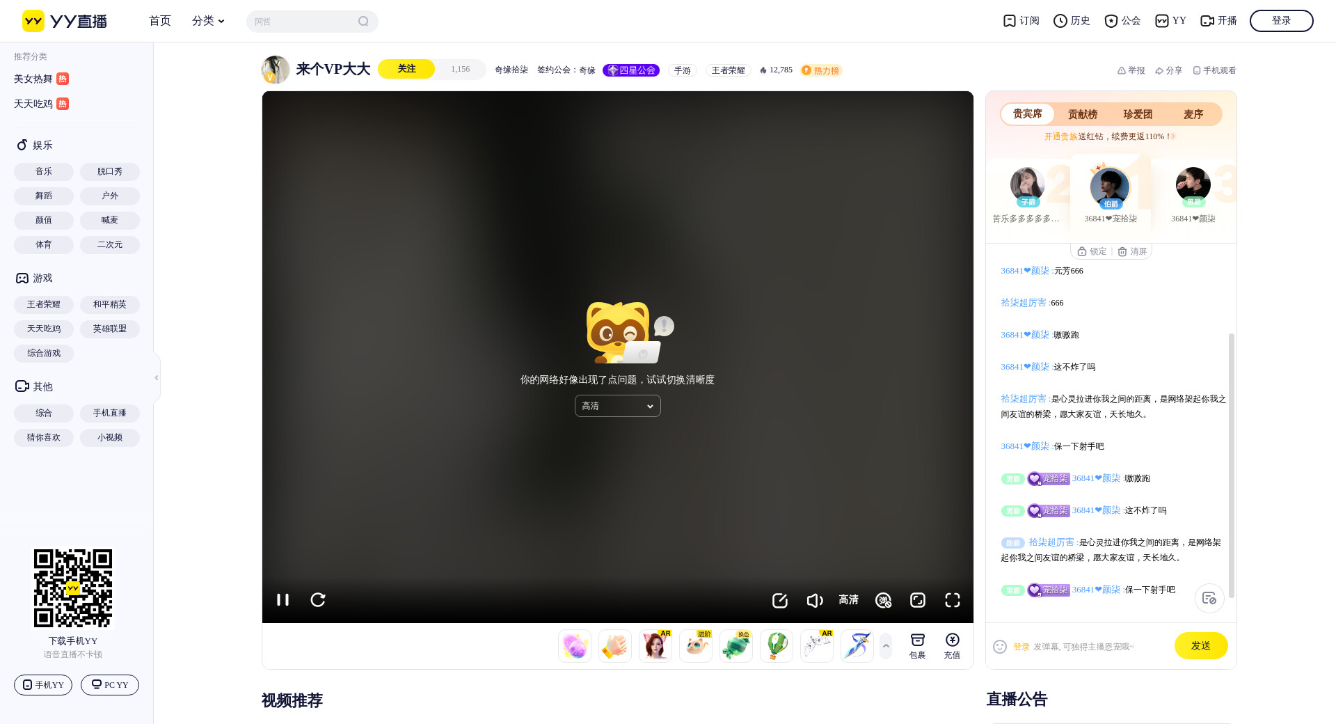This screenshot has height=724, width=1336.
Task: Choose the 音乐 category tag
Action: click(44, 171)
